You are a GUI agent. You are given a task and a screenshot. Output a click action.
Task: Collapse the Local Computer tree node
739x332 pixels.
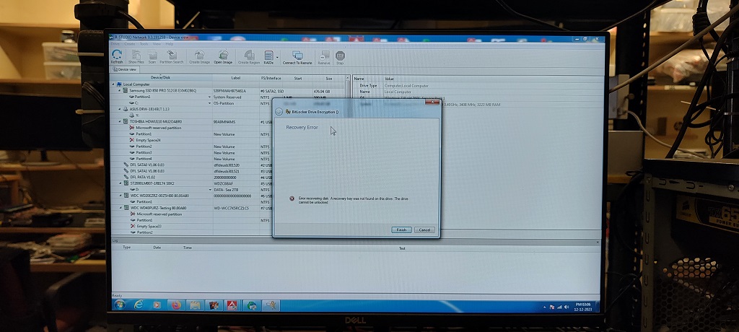click(x=113, y=84)
